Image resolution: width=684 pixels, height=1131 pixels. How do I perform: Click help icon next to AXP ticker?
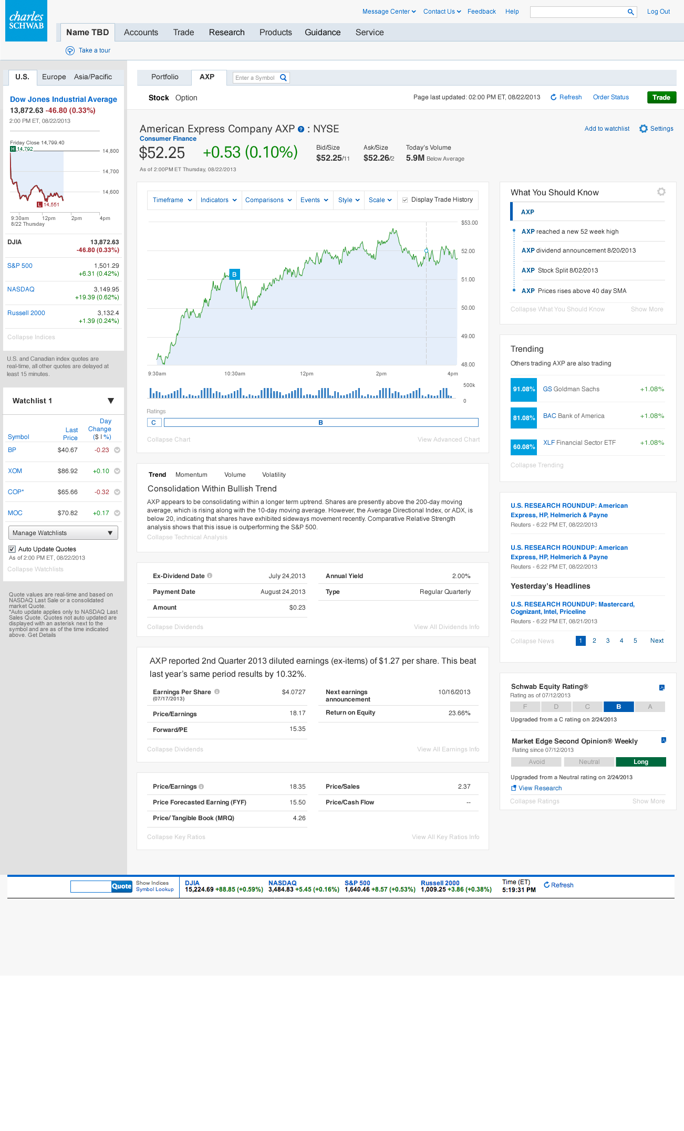(301, 129)
